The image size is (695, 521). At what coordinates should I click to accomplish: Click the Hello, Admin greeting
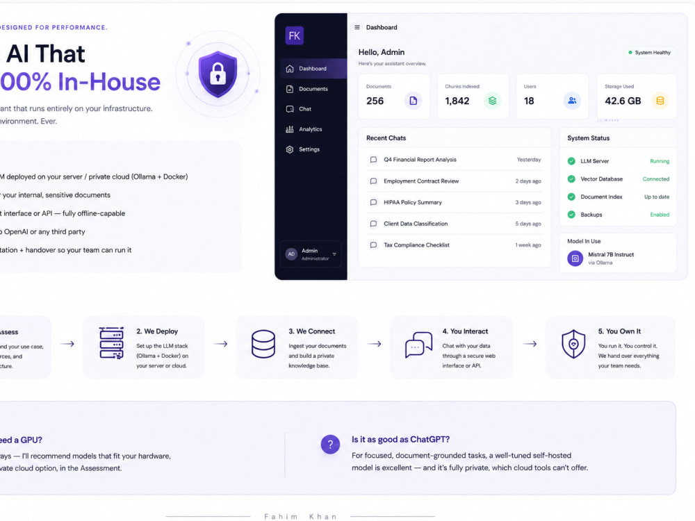(381, 52)
